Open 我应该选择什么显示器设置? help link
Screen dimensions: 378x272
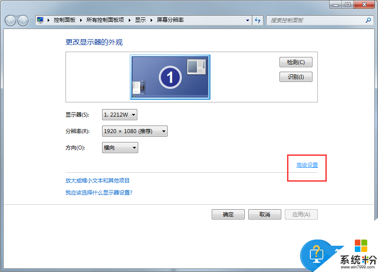(x=99, y=193)
